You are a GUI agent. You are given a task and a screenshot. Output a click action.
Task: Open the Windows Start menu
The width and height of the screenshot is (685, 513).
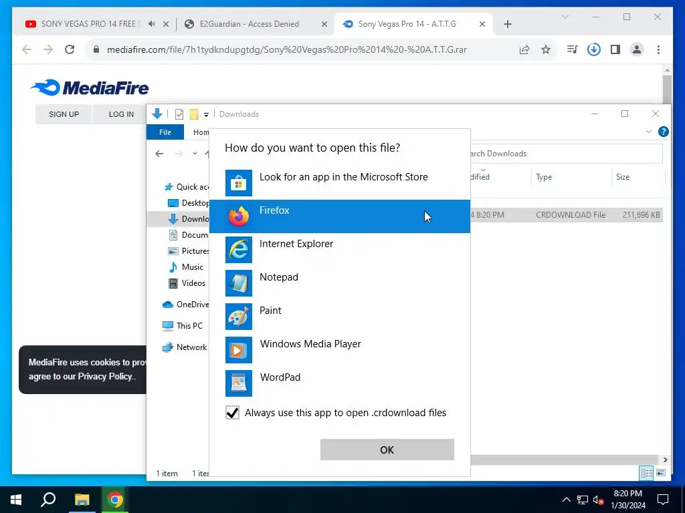16,500
